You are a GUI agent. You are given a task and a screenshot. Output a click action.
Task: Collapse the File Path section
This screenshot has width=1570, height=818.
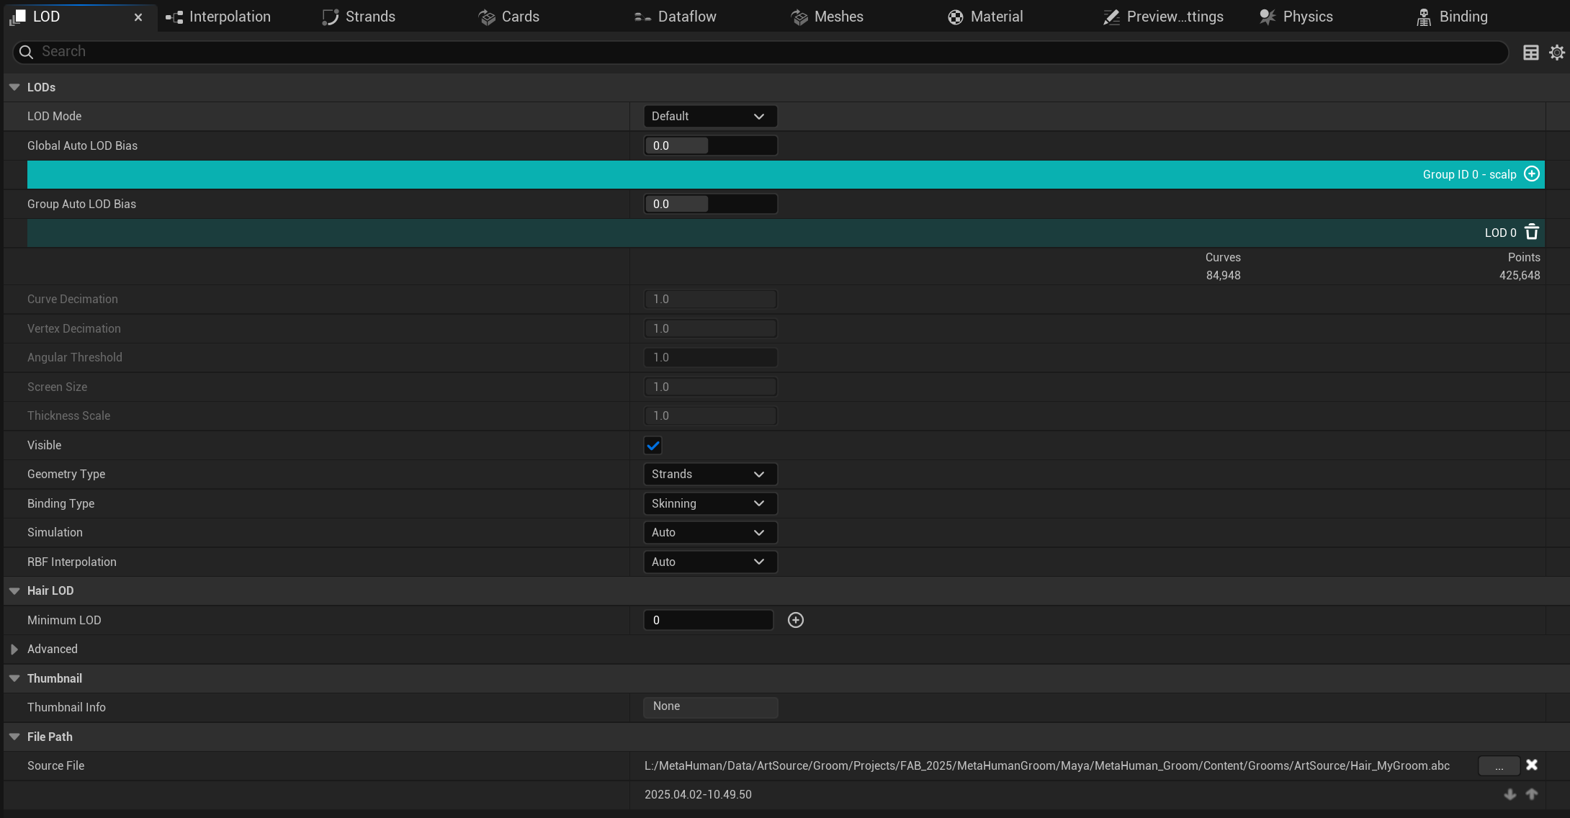[14, 737]
